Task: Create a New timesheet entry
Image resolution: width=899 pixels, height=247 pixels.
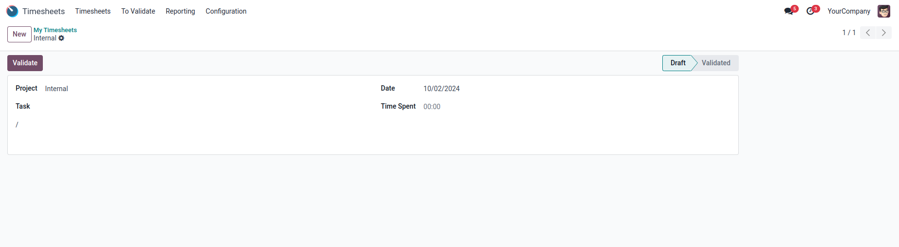Action: point(19,34)
